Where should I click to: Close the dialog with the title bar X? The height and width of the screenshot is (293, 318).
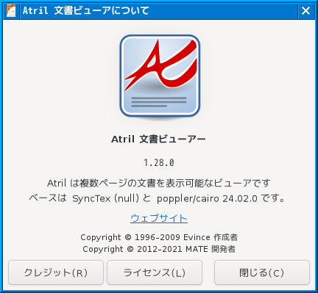click(305, 11)
